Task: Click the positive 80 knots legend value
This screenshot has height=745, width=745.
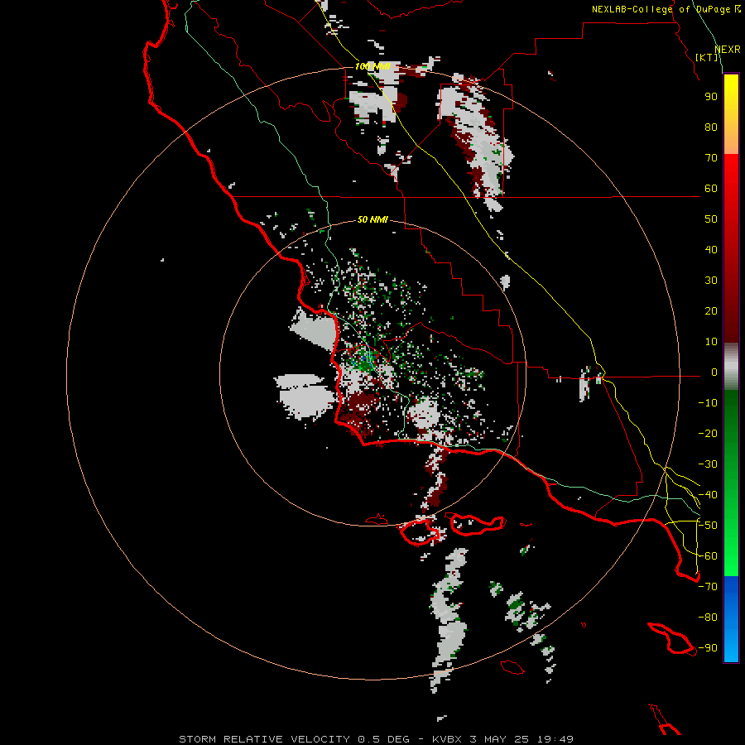Action: [711, 127]
